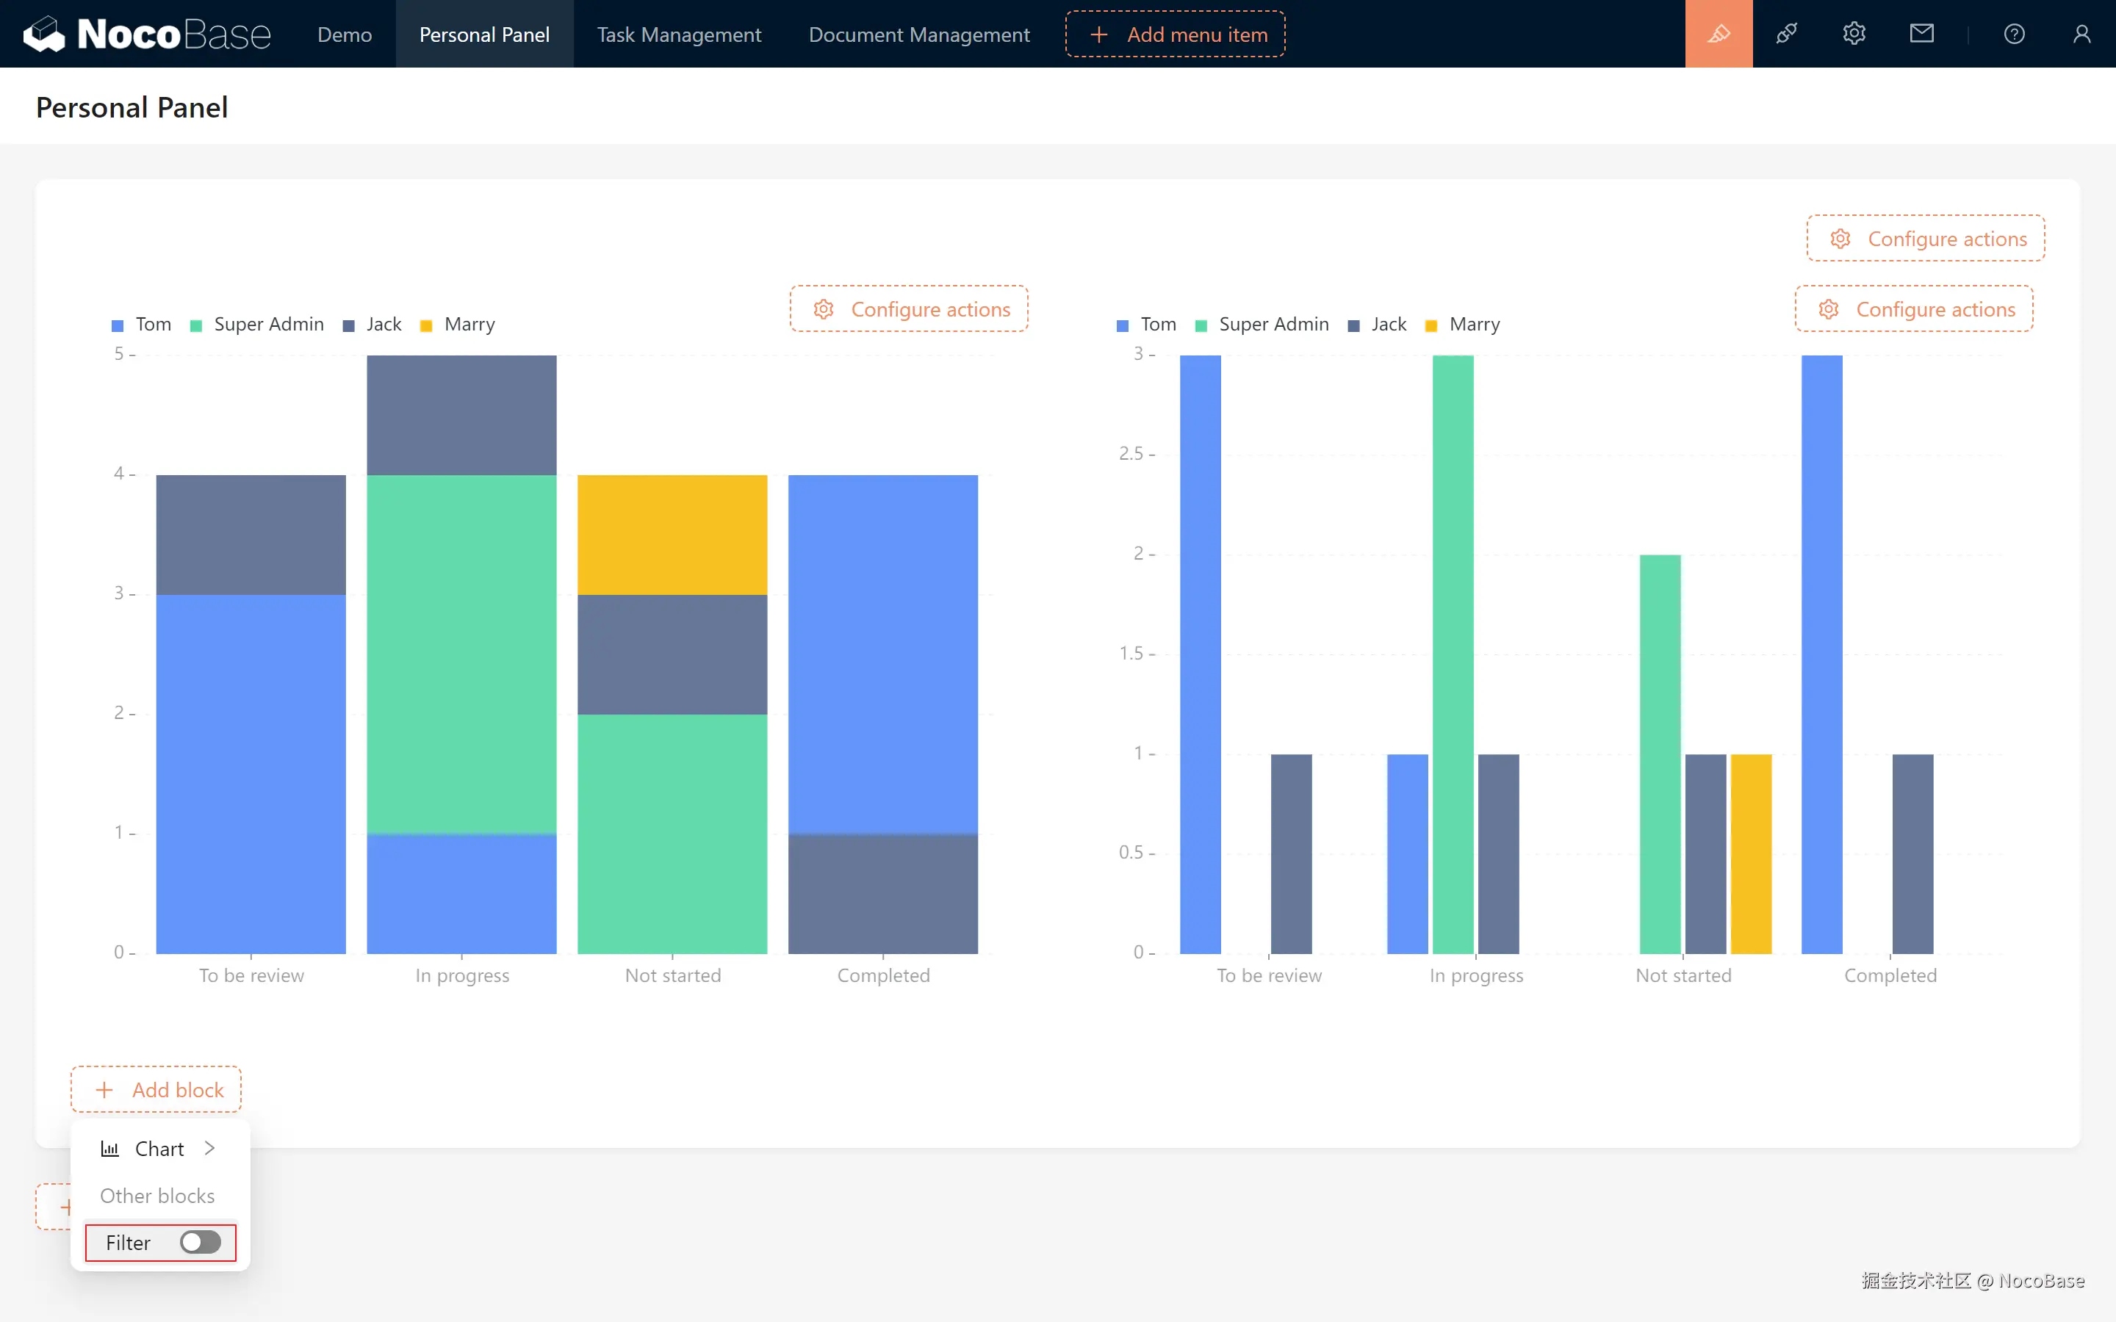Click Add menu item button

(1175, 34)
